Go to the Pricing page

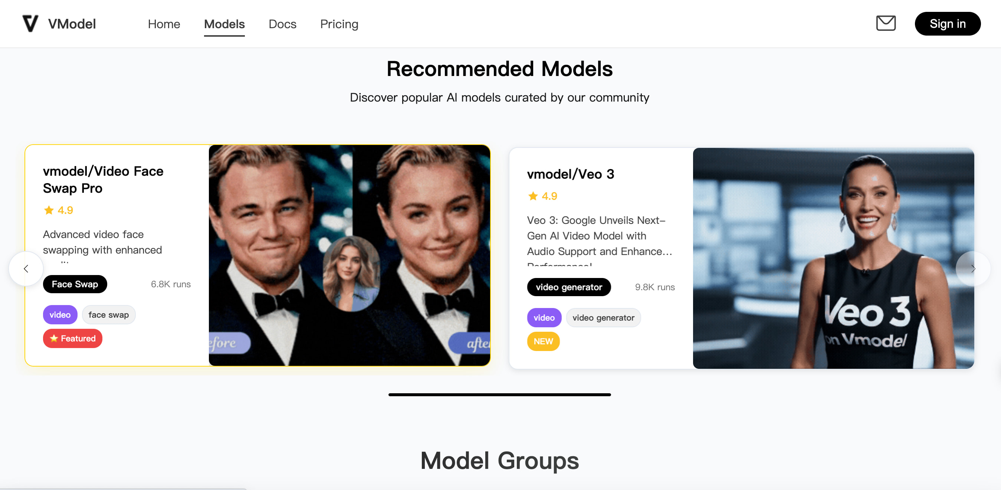pos(339,24)
